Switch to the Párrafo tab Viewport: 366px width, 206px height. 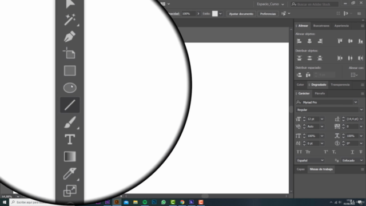click(x=320, y=93)
